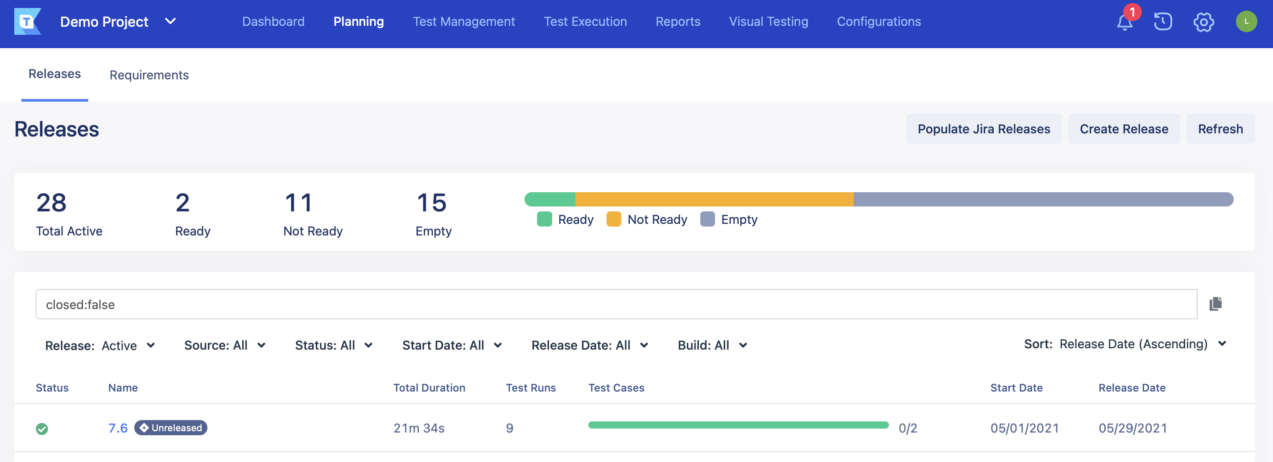Open settings with the gear icon

tap(1204, 22)
